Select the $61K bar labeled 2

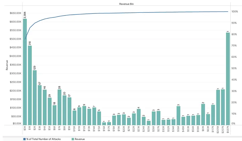click(203, 114)
